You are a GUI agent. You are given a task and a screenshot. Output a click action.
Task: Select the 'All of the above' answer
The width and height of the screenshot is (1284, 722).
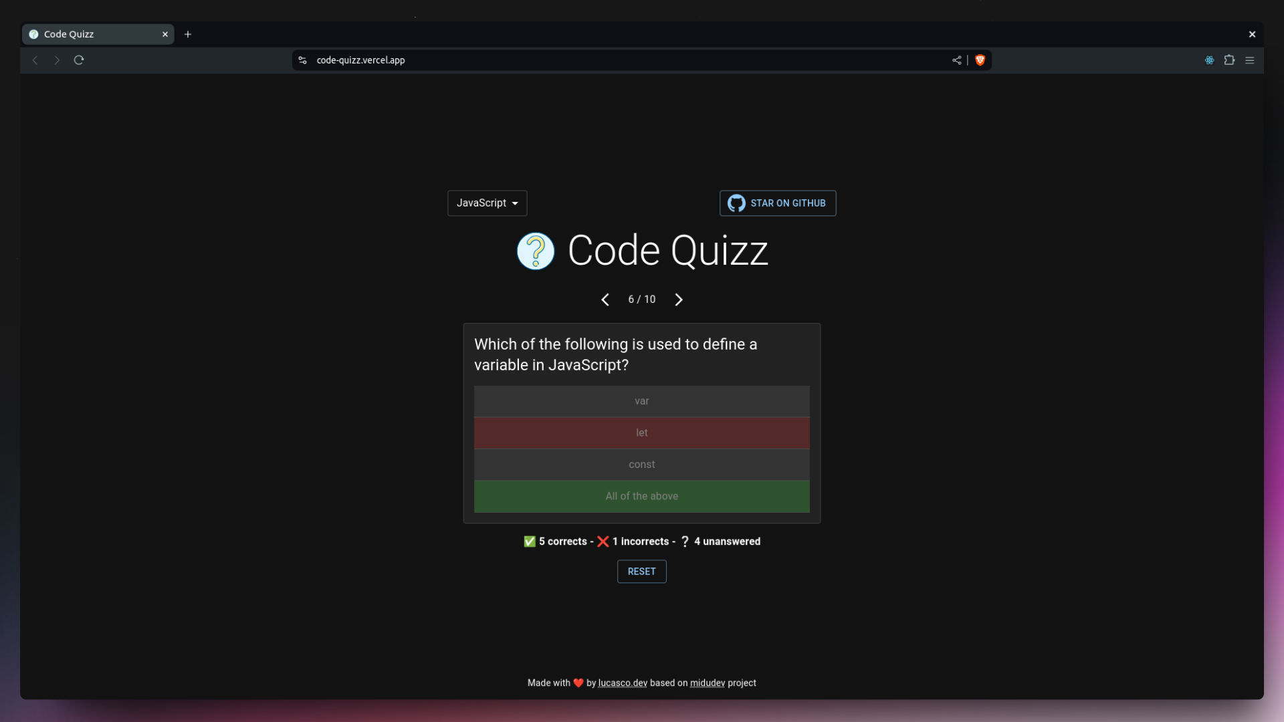642,497
